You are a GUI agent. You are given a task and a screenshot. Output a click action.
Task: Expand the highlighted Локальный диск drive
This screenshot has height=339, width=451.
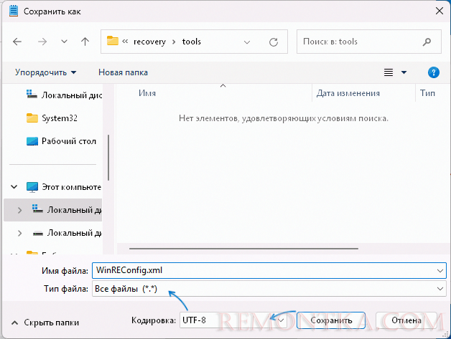[x=19, y=210]
